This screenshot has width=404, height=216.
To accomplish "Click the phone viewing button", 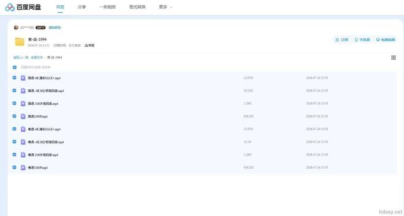I will click(x=362, y=40).
